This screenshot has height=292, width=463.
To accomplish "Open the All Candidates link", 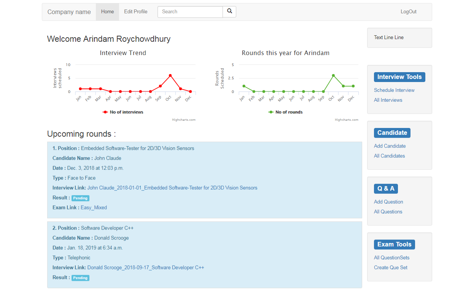I will [389, 156].
